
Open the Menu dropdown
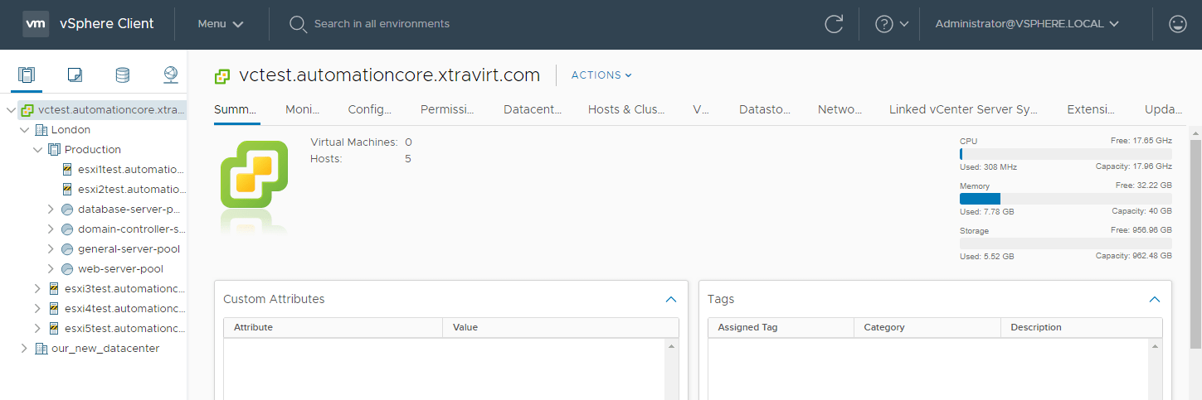tap(221, 24)
